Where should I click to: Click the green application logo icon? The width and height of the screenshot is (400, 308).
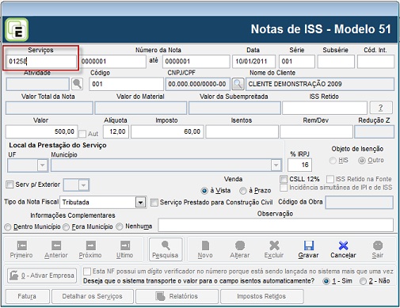point(17,29)
